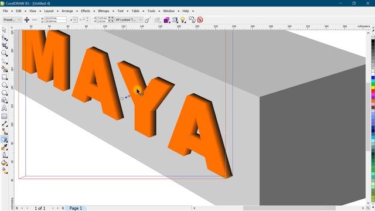Select the Rectangle tool
The height and width of the screenshot is (211, 375).
(x=4, y=77)
